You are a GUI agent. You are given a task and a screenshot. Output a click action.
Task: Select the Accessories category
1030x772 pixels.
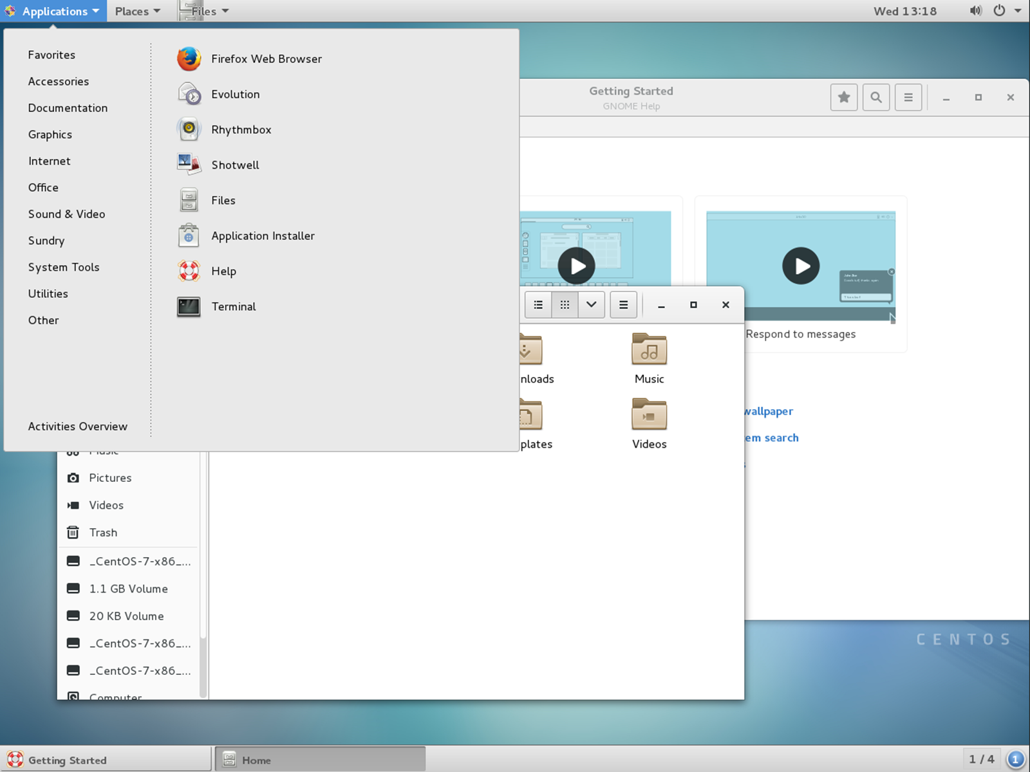point(59,81)
